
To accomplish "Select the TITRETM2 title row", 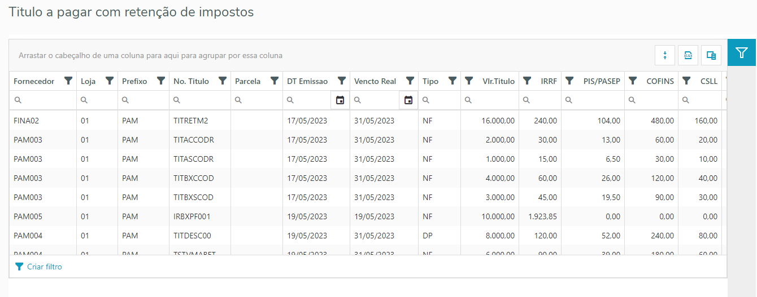I will click(191, 121).
